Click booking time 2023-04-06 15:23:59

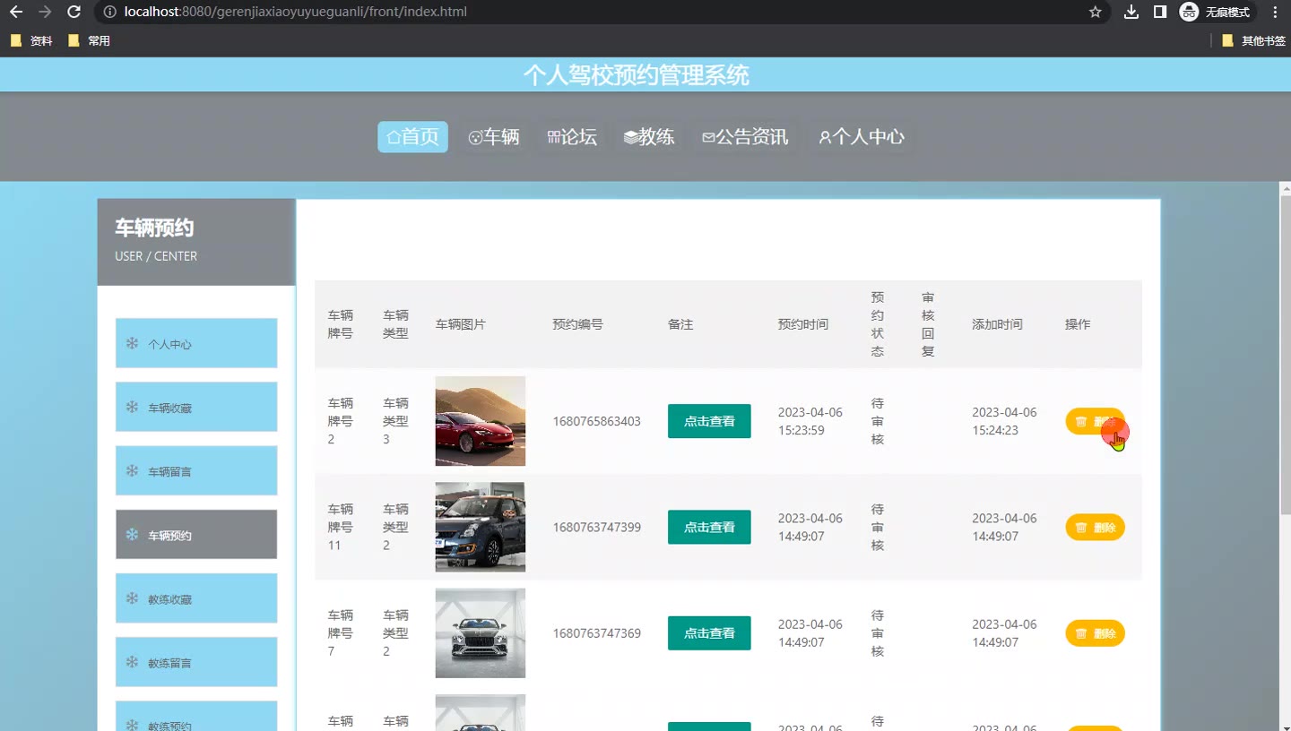(x=810, y=421)
